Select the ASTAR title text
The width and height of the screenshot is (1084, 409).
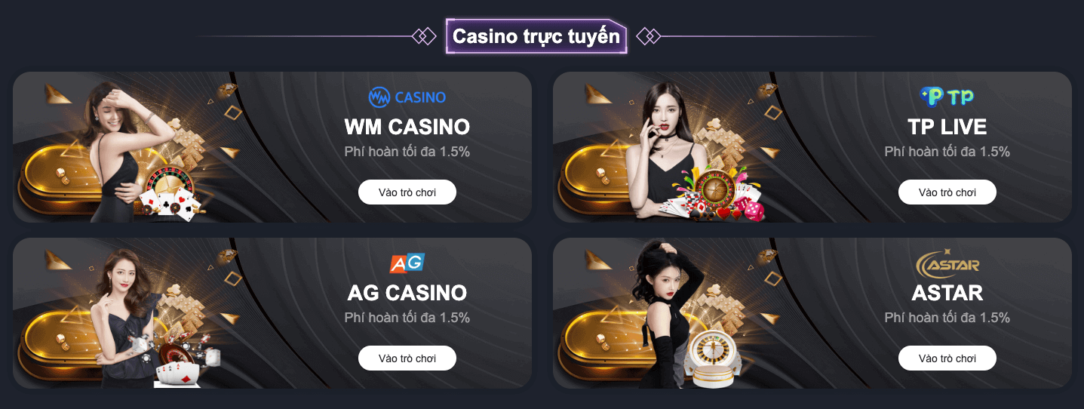pyautogui.click(x=947, y=292)
